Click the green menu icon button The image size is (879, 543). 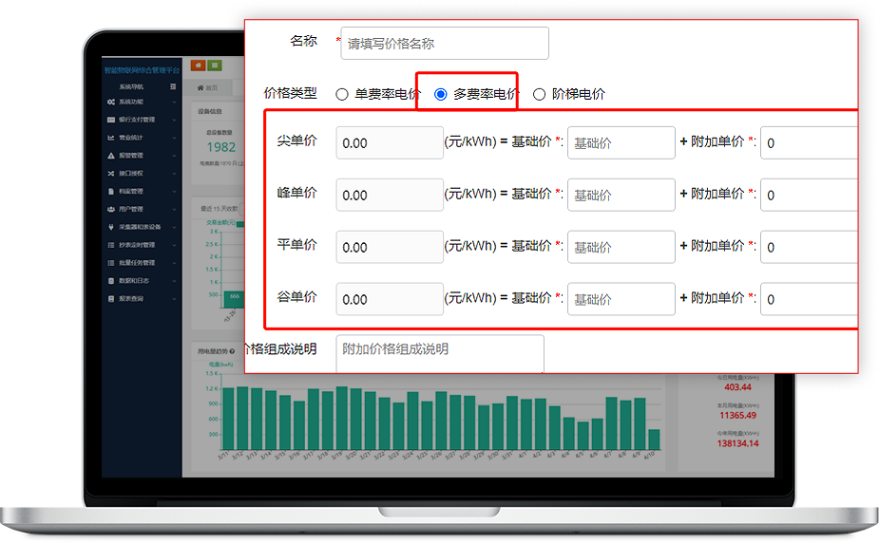tap(215, 66)
